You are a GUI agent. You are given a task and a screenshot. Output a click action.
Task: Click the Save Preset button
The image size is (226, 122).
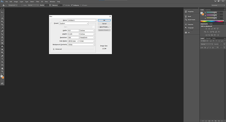(104, 27)
